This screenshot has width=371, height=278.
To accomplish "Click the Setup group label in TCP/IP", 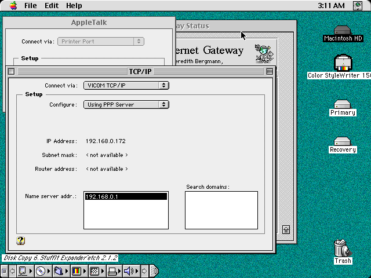I will point(34,94).
